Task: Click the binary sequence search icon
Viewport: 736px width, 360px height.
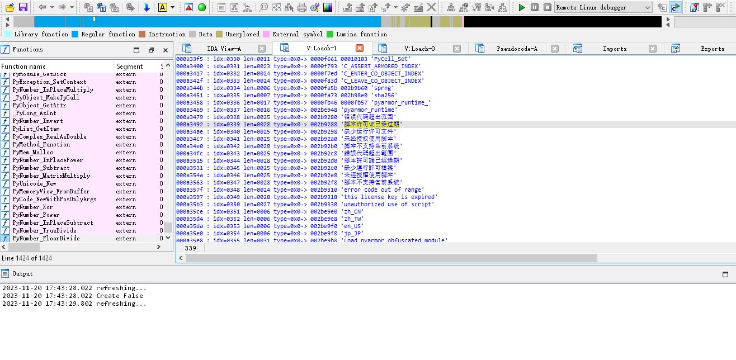Action: click(115, 7)
